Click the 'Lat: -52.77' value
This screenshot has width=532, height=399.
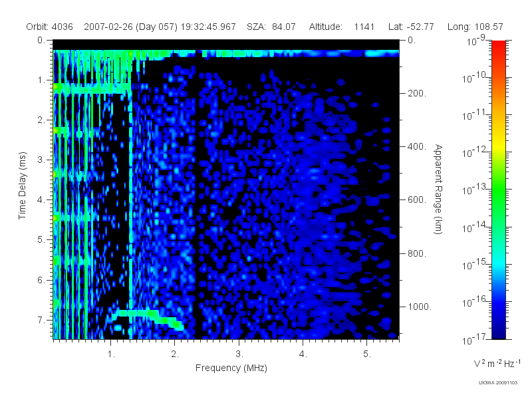(x=411, y=27)
